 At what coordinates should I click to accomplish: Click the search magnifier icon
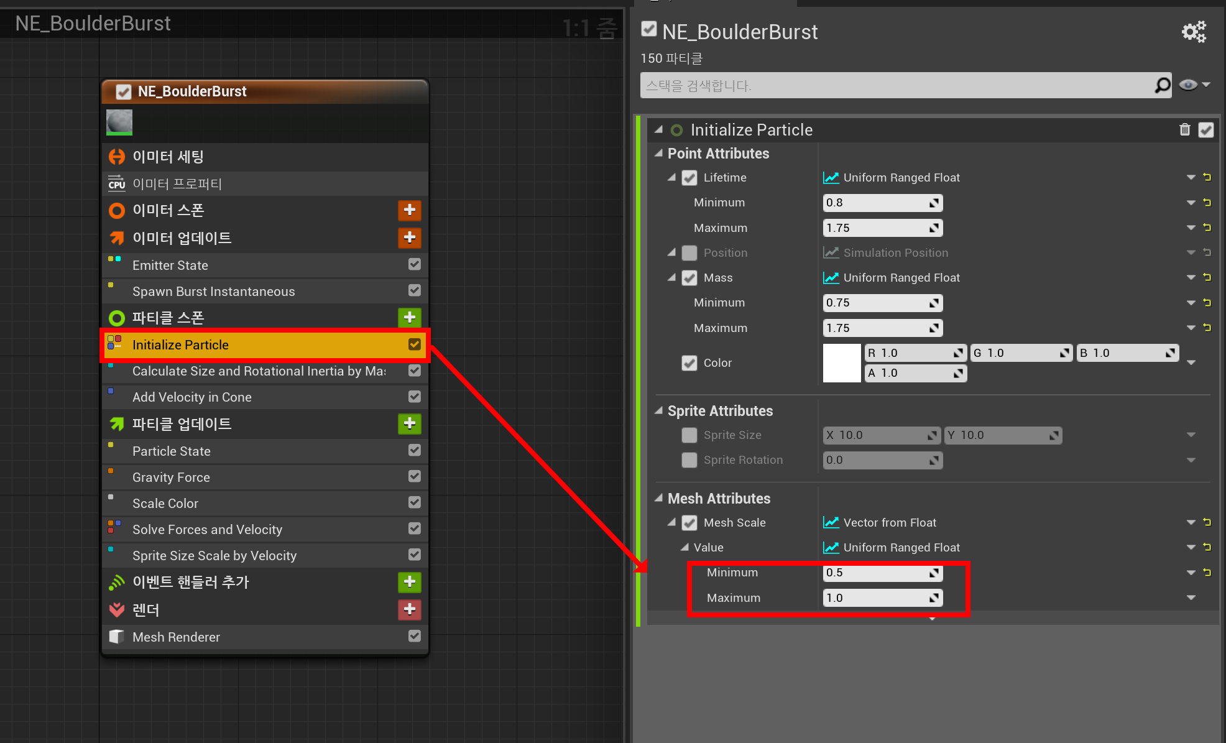1162,85
